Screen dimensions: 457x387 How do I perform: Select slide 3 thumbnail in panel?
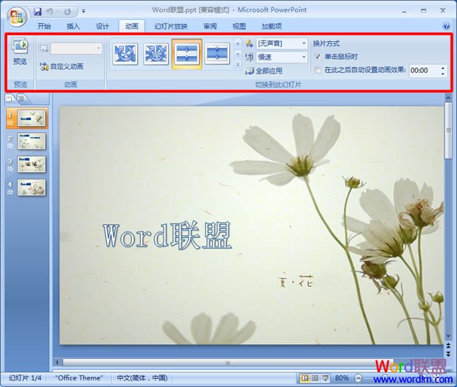tap(32, 164)
